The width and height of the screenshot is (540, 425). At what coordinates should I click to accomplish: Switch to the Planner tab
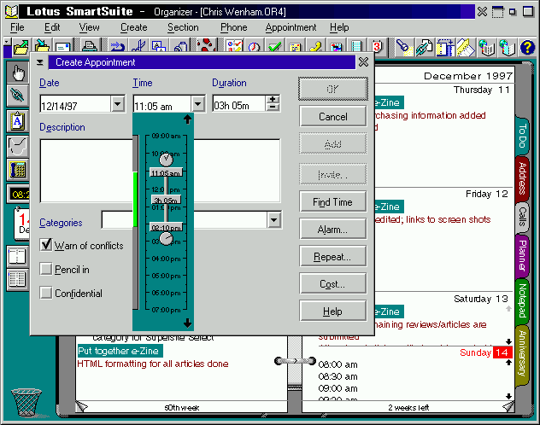pos(522,255)
